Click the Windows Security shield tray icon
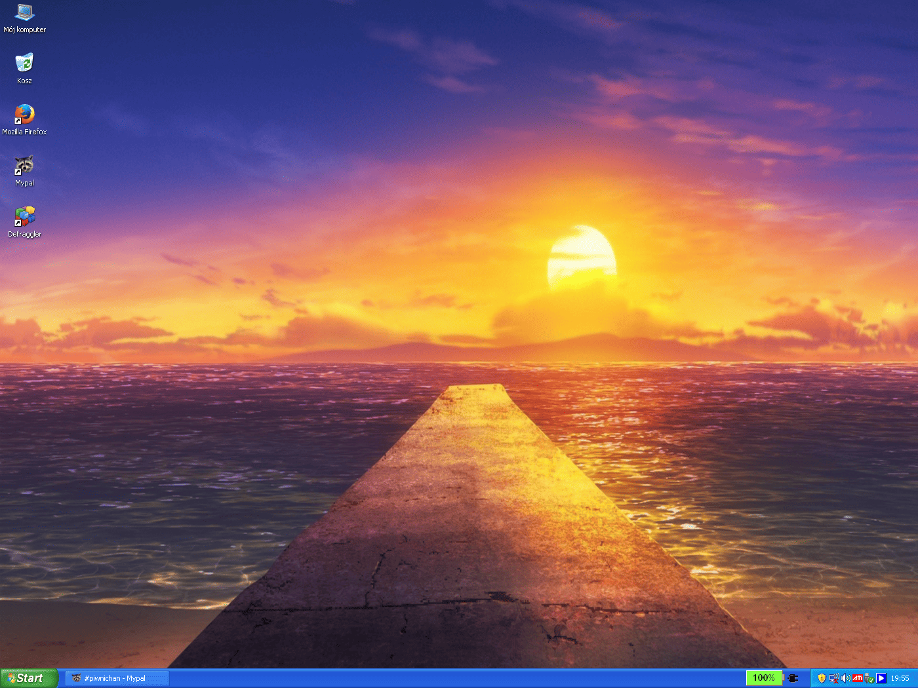 pyautogui.click(x=822, y=678)
